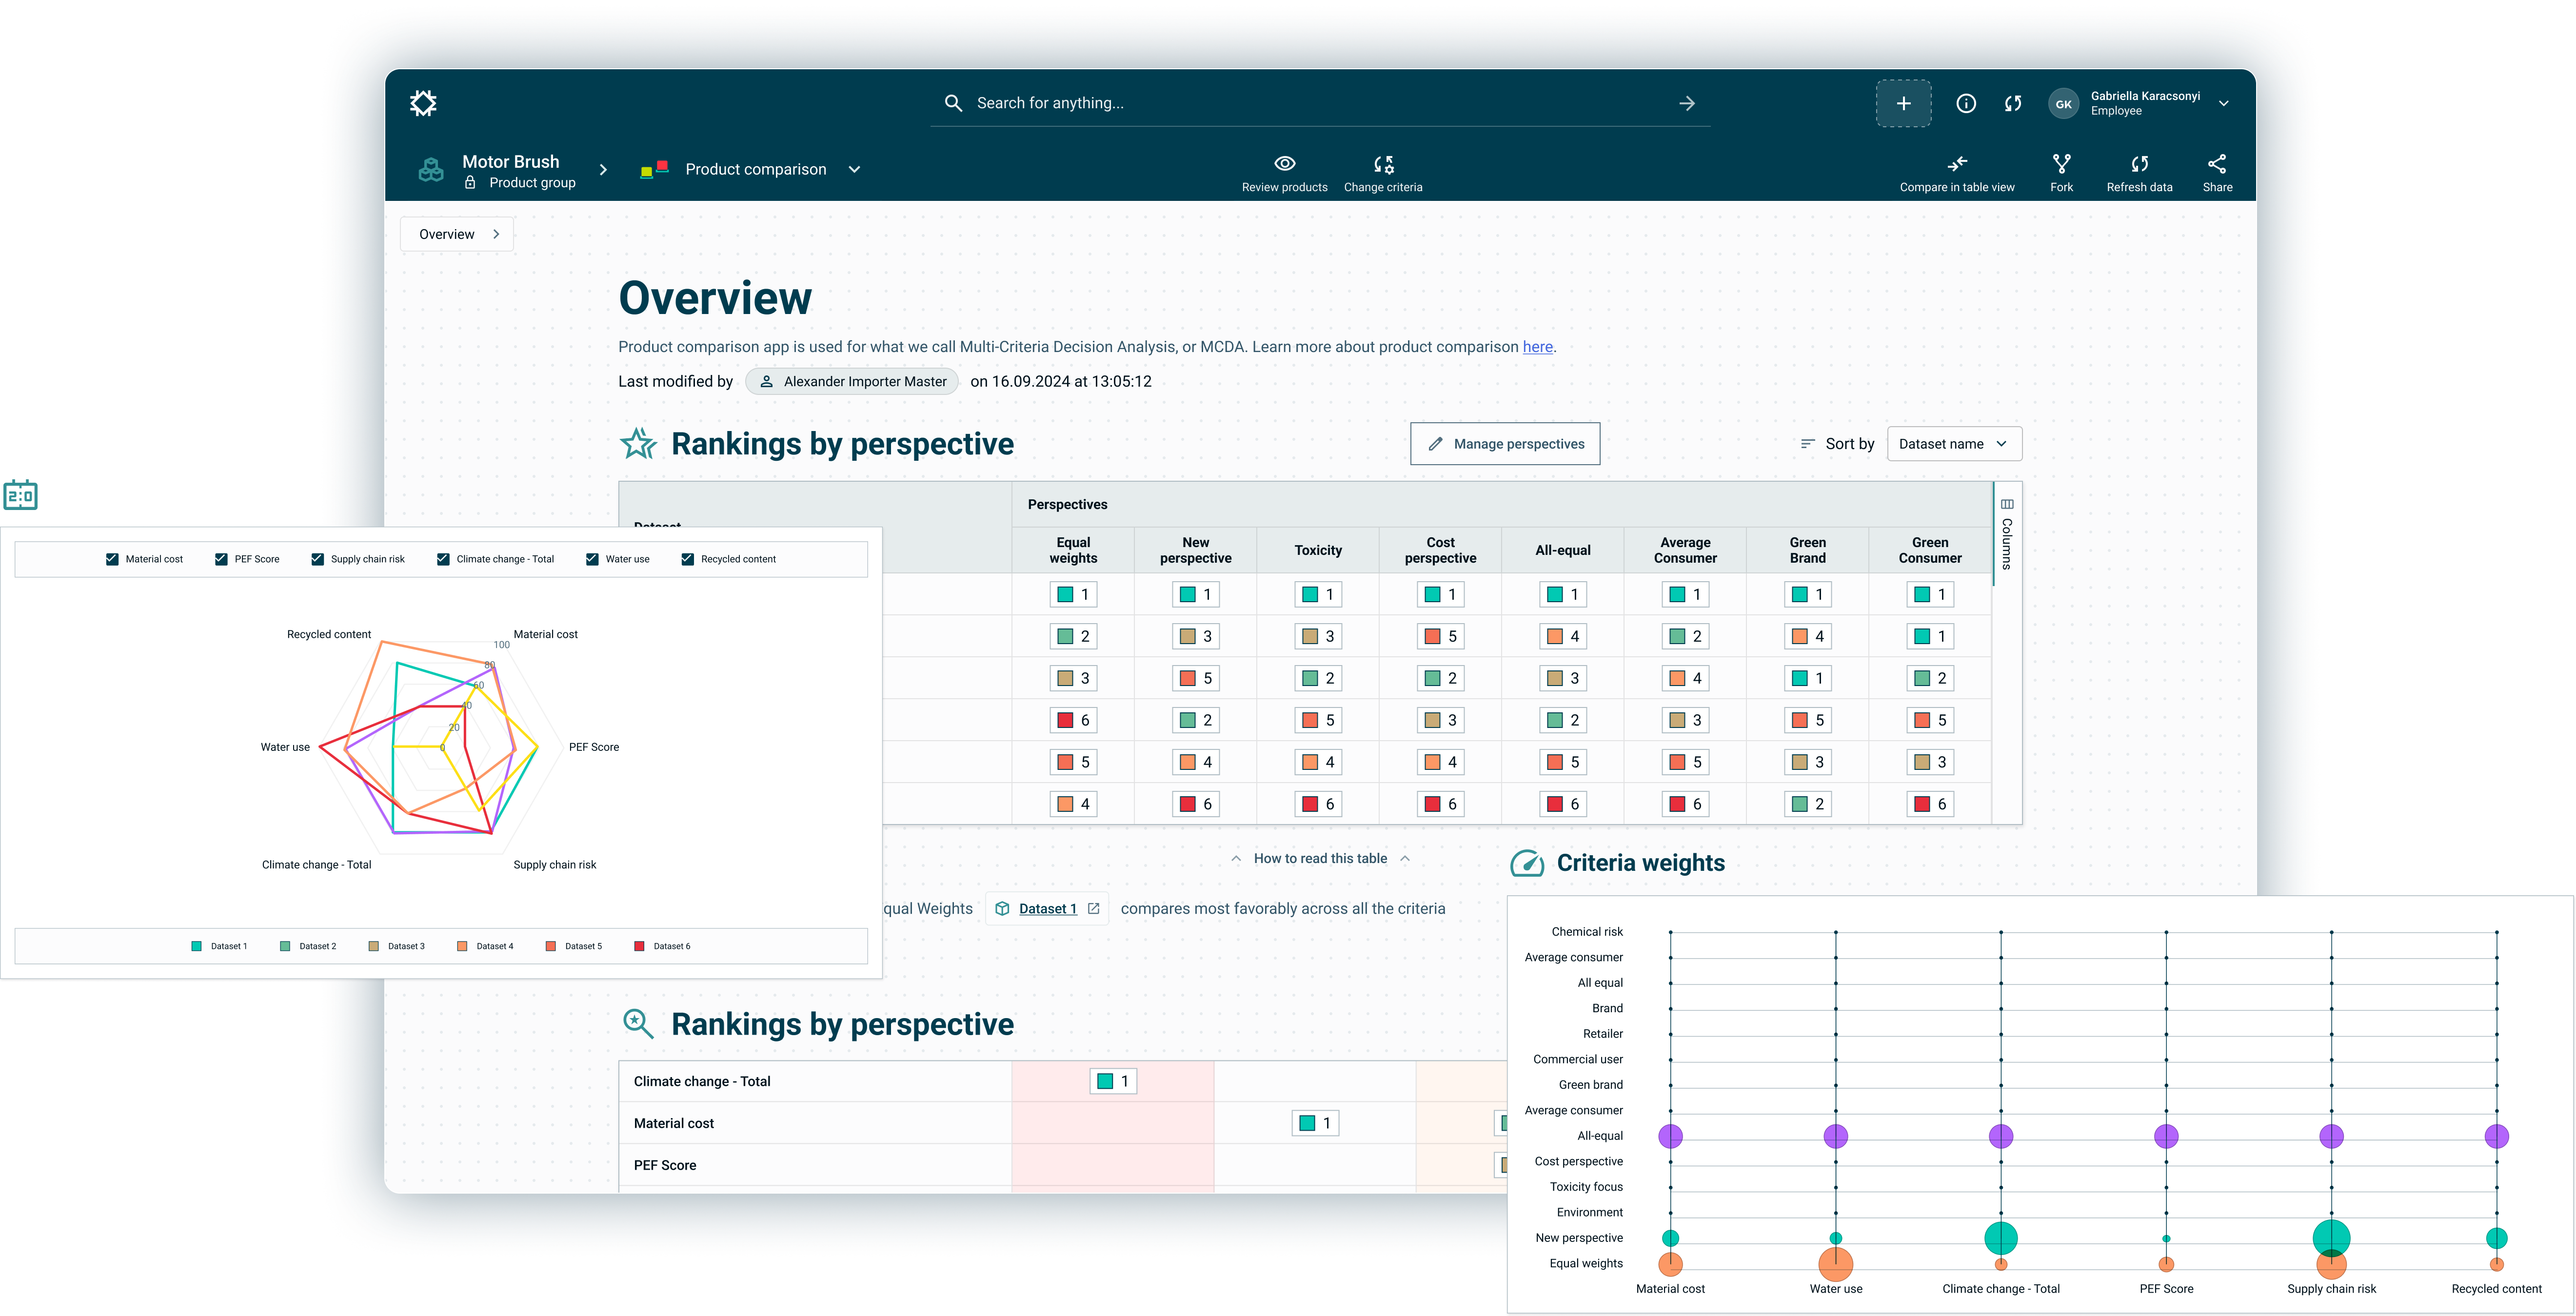The height and width of the screenshot is (1316, 2576).
Task: Uncheck the PEF Score checkbox
Action: [x=221, y=559]
